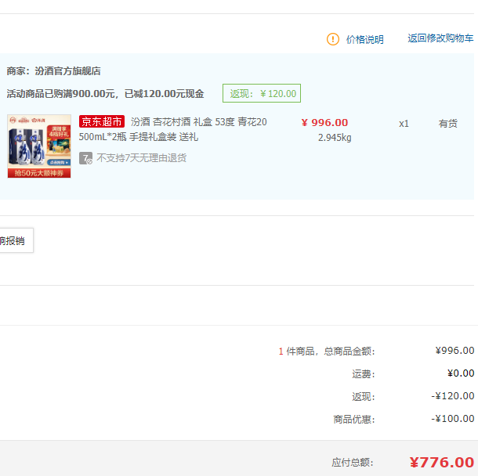Viewport: 478px width, 476px height.
Task: Click 返回修改购物车 link
Action: [440, 38]
